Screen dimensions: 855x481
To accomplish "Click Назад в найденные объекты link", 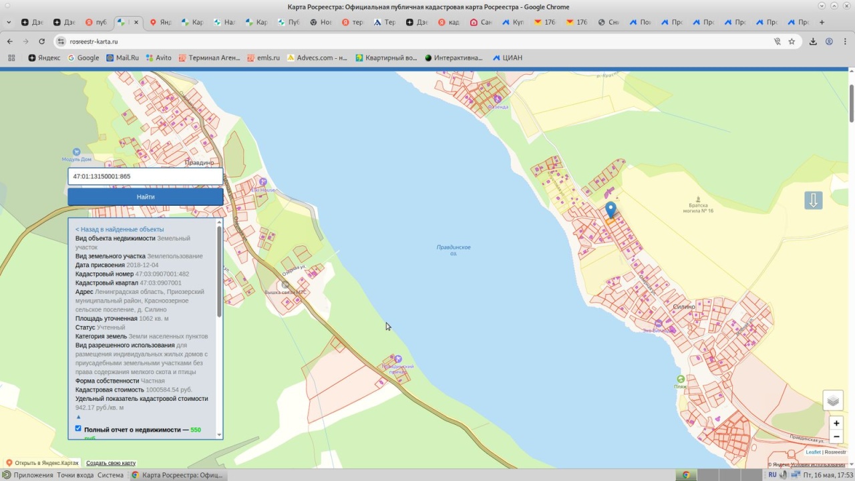I will click(x=119, y=229).
